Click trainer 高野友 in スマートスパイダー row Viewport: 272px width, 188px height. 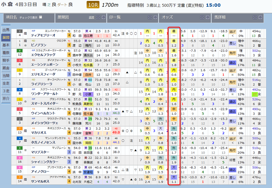(88, 104)
